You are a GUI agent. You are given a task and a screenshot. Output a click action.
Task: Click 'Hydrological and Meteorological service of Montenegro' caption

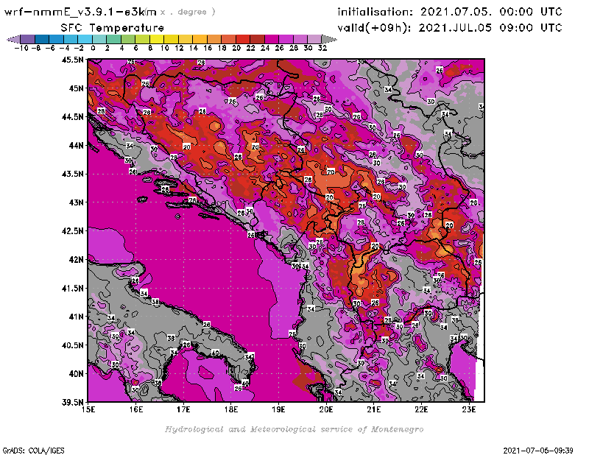(294, 429)
